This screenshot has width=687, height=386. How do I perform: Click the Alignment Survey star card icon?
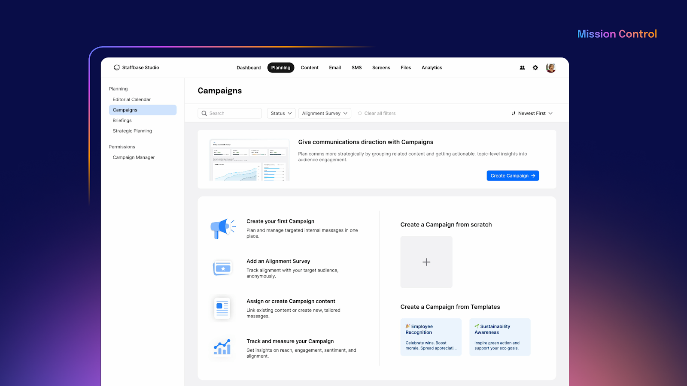pyautogui.click(x=222, y=268)
